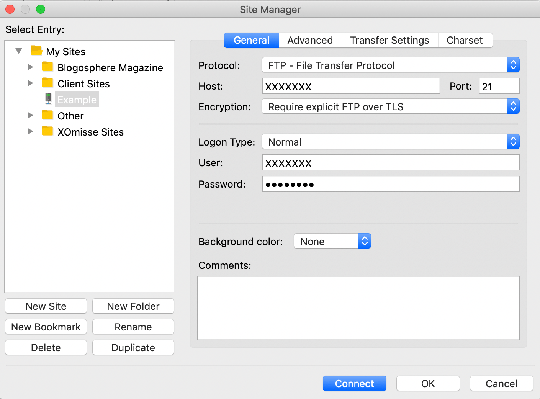Click the New Folder button

click(x=133, y=306)
